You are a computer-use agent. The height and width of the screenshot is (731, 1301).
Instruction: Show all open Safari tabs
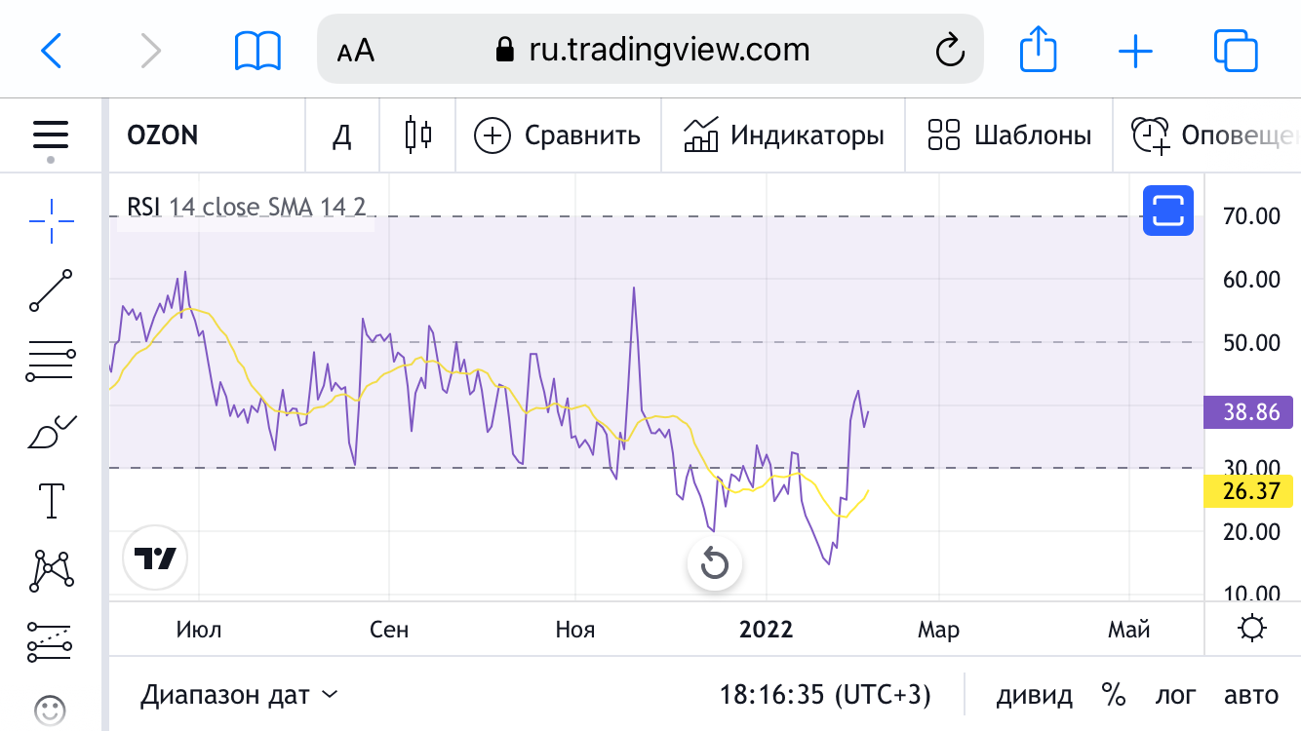pyautogui.click(x=1236, y=50)
